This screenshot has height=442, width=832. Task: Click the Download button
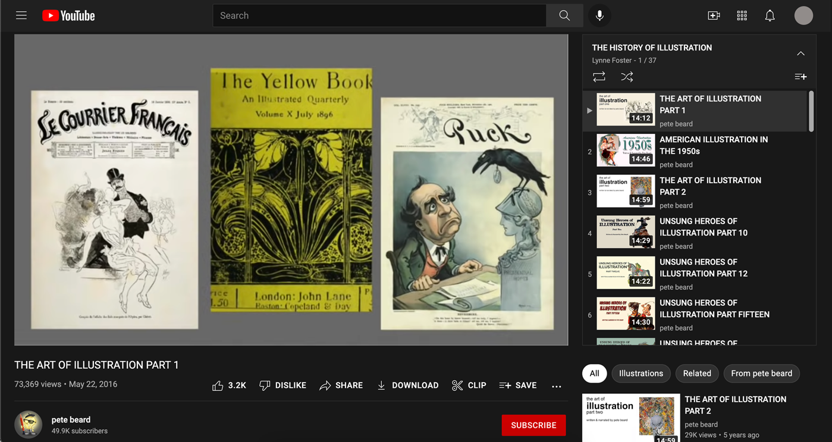click(x=407, y=385)
